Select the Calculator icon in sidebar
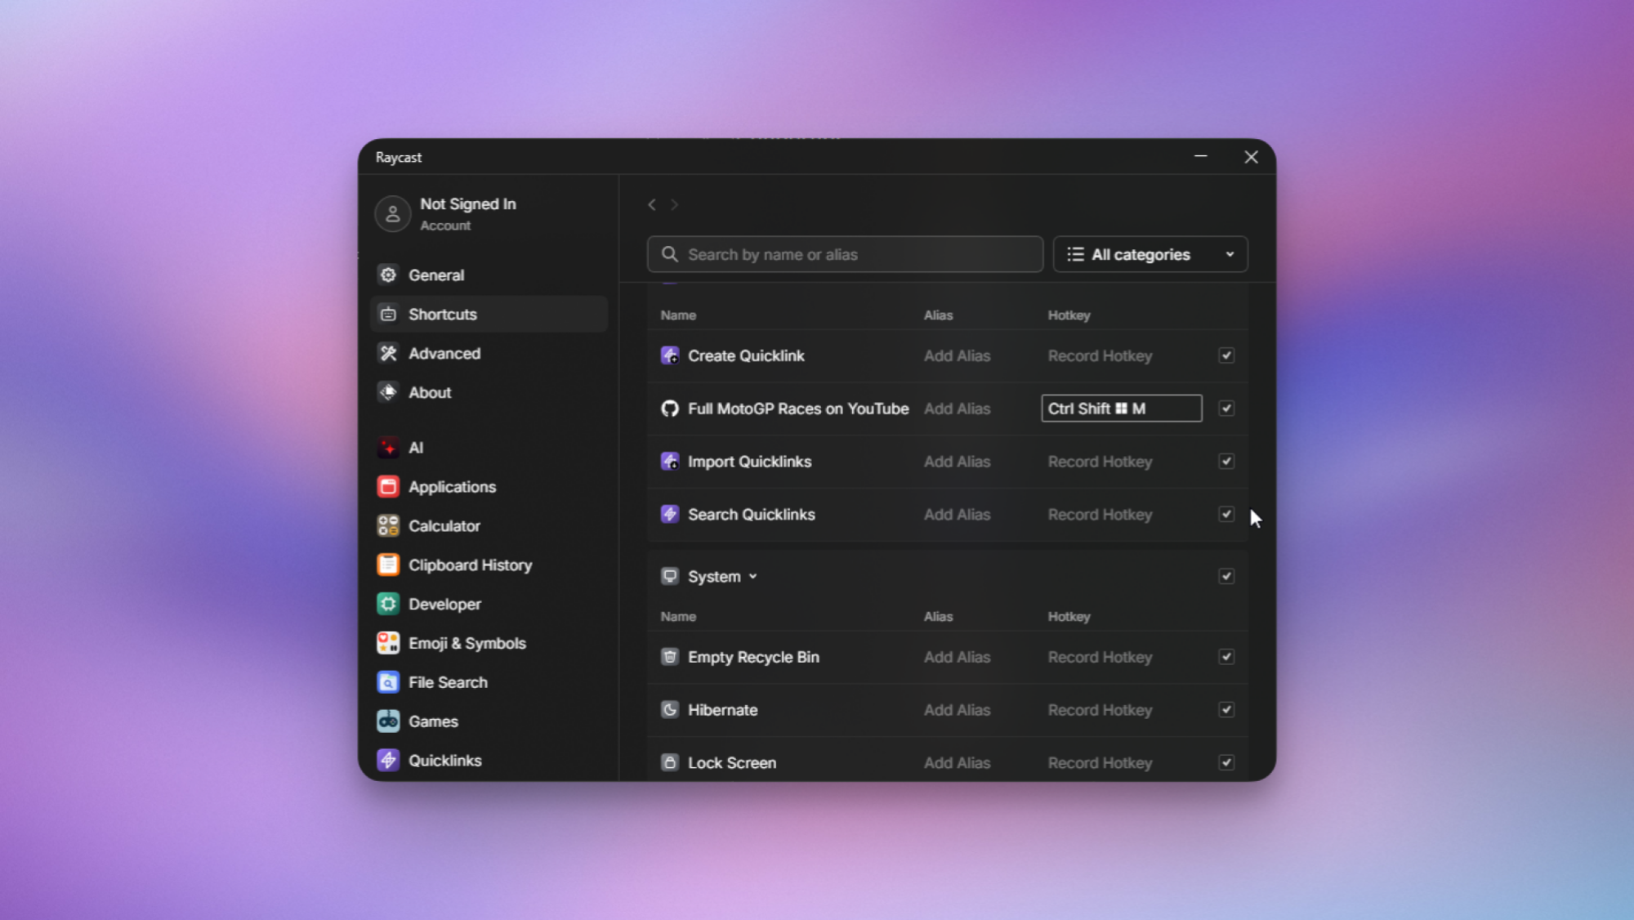 [x=388, y=525]
